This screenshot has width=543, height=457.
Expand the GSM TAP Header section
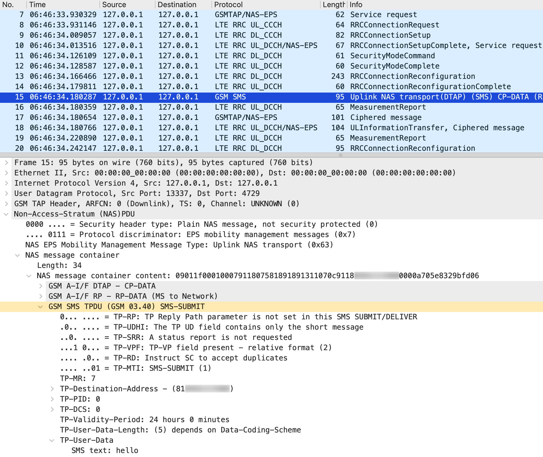(6, 204)
